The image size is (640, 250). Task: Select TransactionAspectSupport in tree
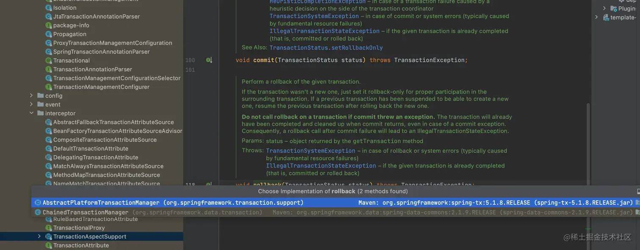(x=90, y=236)
